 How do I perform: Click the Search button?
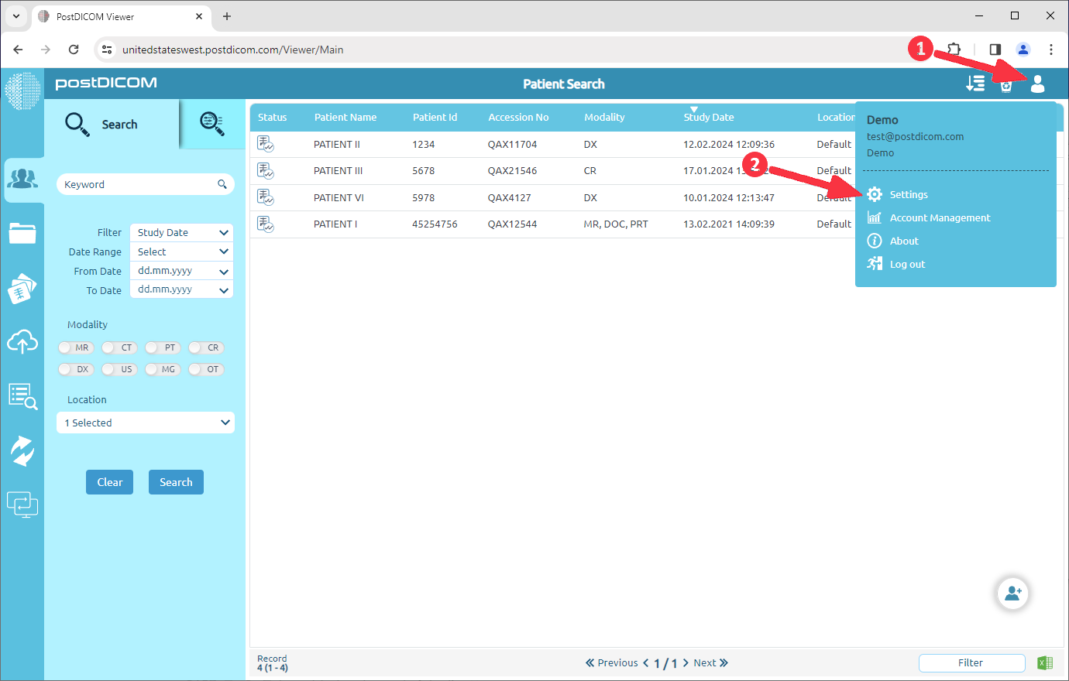176,481
